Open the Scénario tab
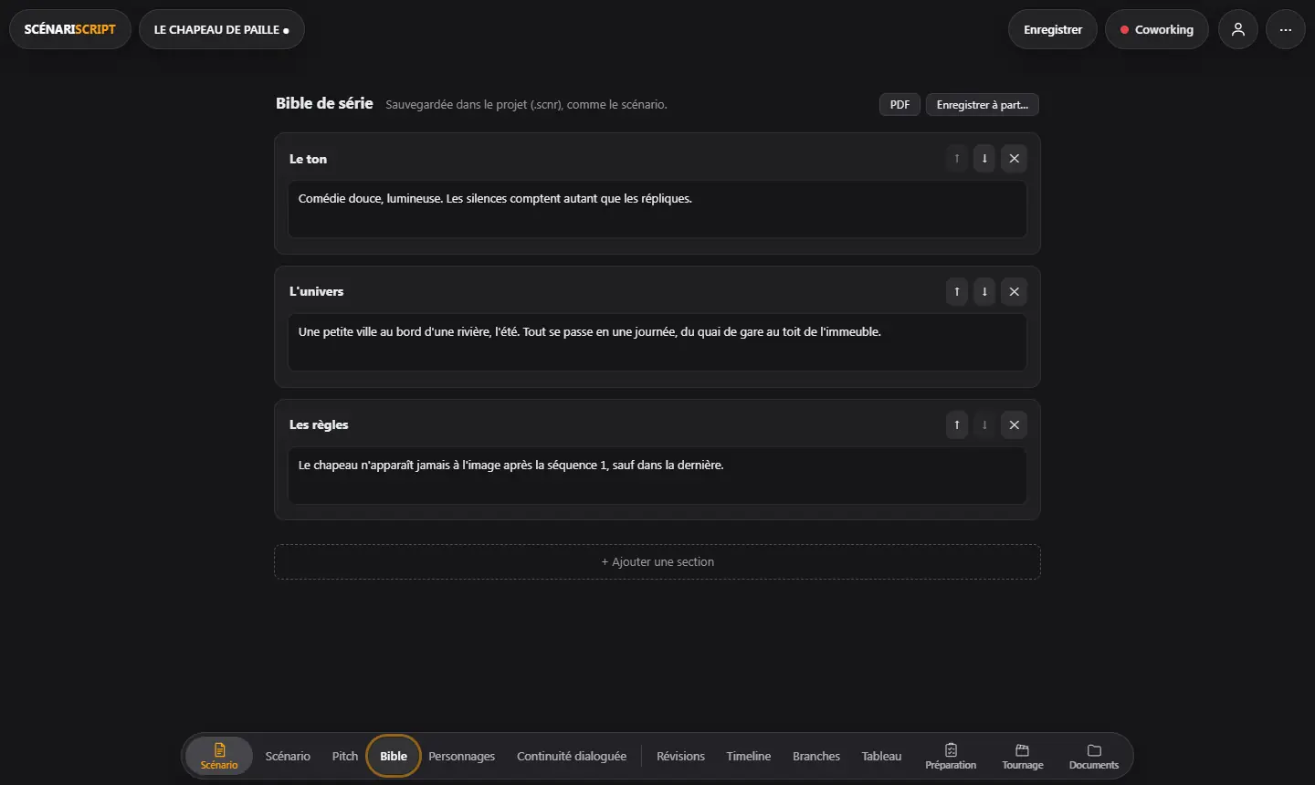 pyautogui.click(x=288, y=757)
